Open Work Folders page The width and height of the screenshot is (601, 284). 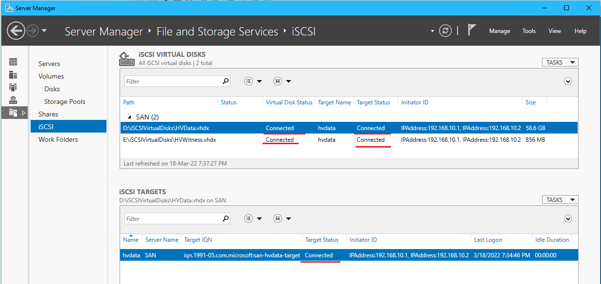[x=58, y=139]
